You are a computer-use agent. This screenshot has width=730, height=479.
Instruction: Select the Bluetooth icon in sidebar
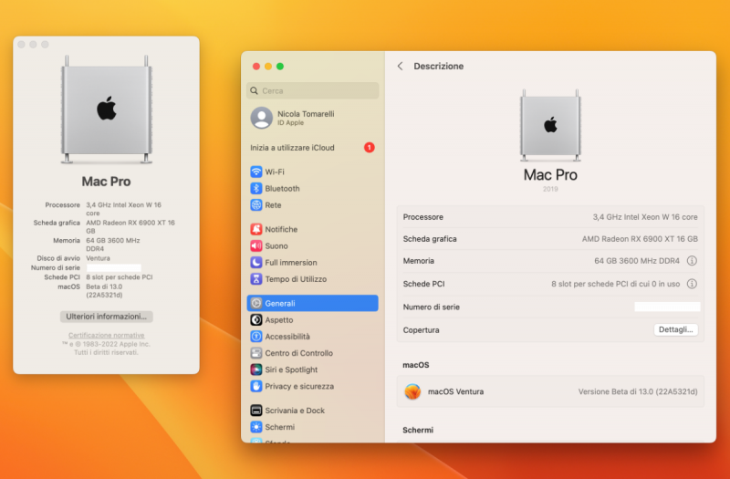pyautogui.click(x=256, y=189)
